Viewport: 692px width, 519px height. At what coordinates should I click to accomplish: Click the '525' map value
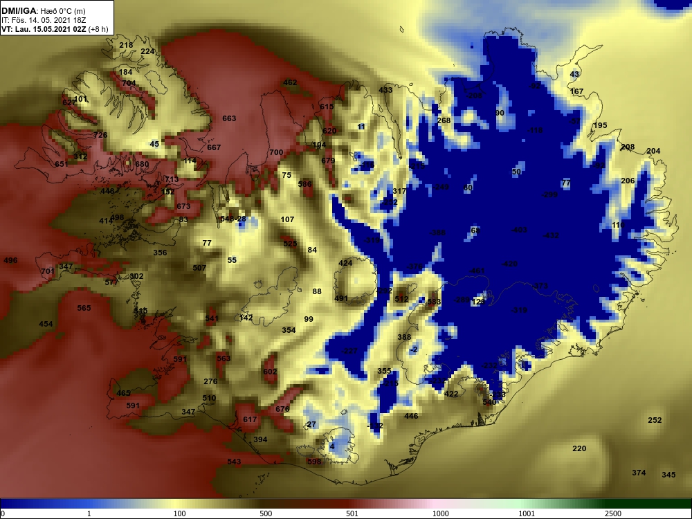tap(290, 244)
